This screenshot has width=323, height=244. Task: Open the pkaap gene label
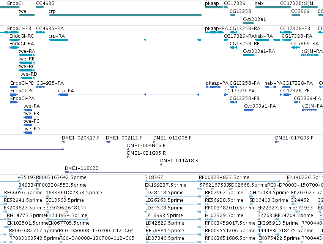(x=212, y=3)
